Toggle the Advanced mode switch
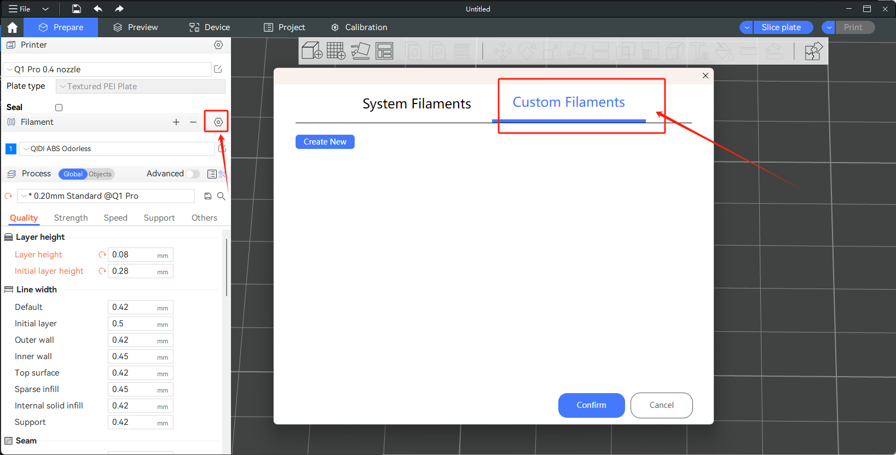 [x=193, y=174]
